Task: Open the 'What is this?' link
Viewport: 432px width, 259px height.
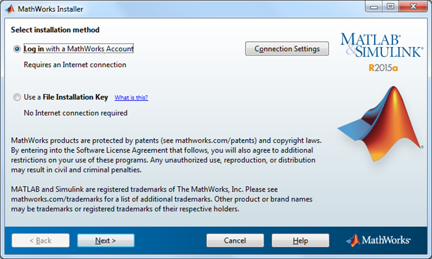Action: 131,98
